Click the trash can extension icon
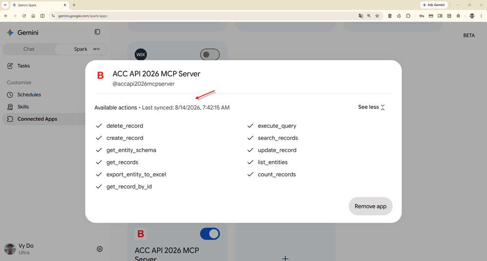 [390, 16]
